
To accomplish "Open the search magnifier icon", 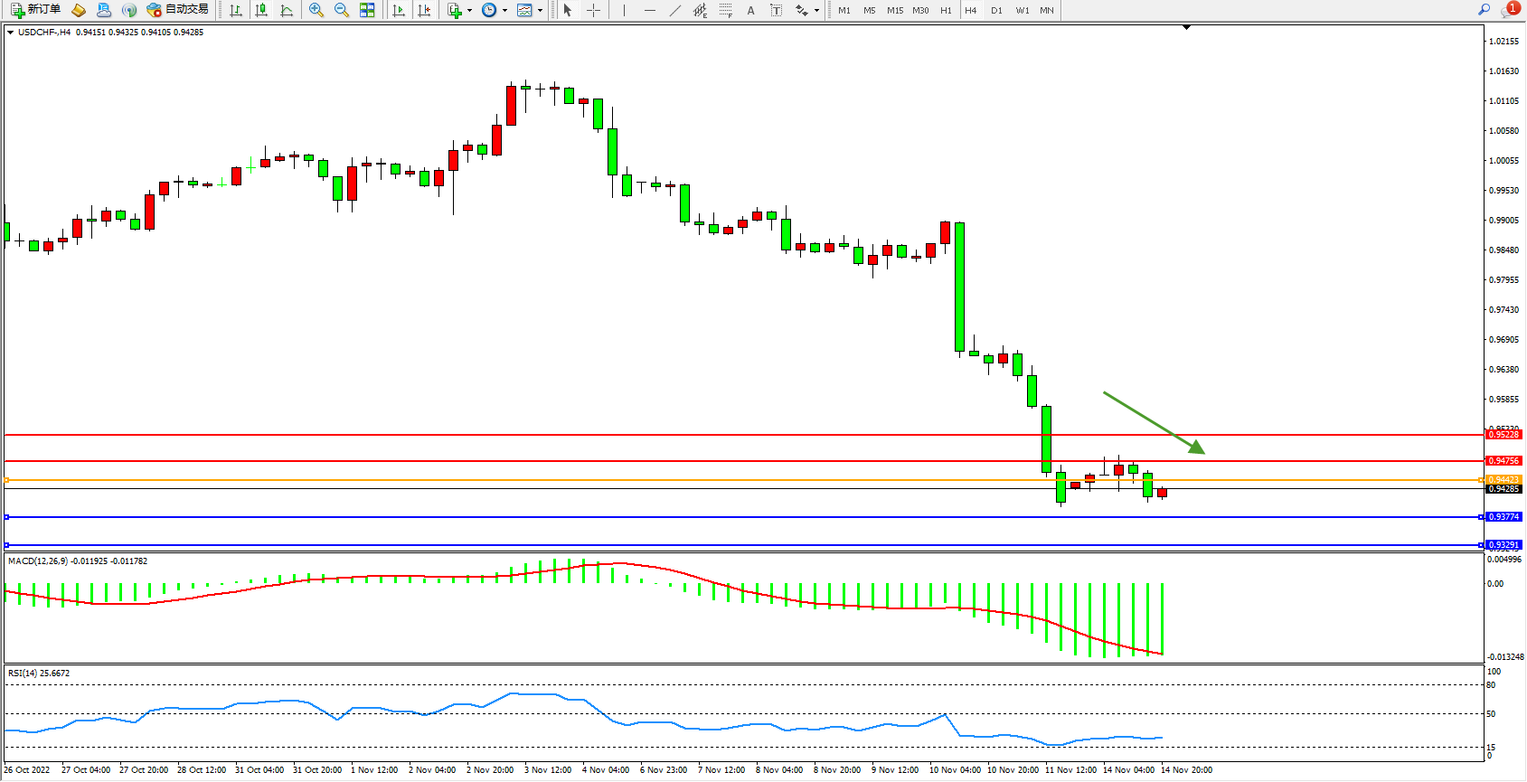I will pos(1484,10).
